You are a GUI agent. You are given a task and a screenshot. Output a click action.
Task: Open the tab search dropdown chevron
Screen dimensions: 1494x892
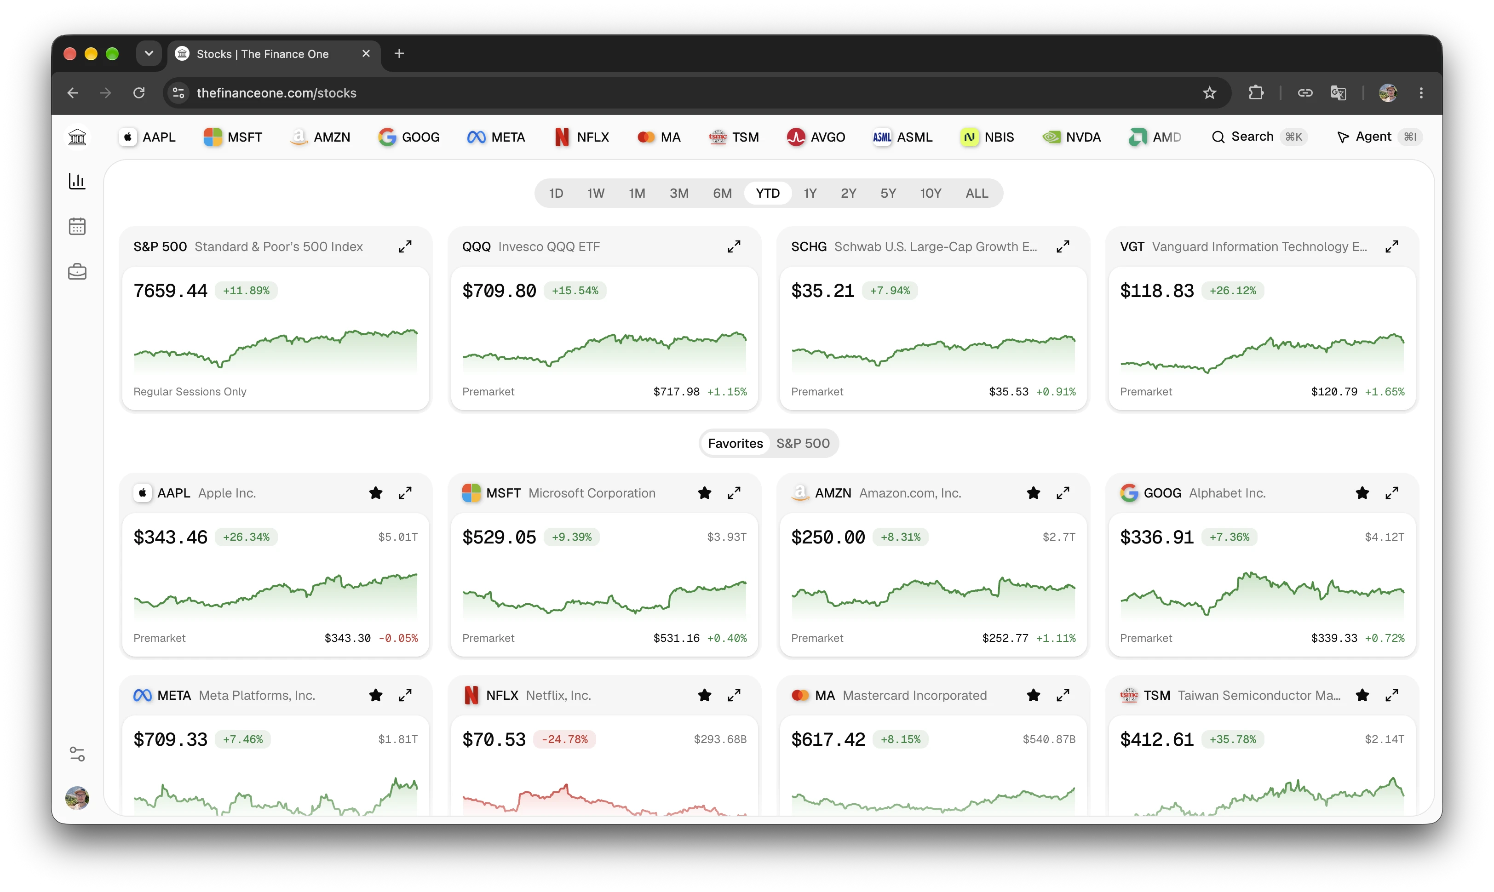149,53
